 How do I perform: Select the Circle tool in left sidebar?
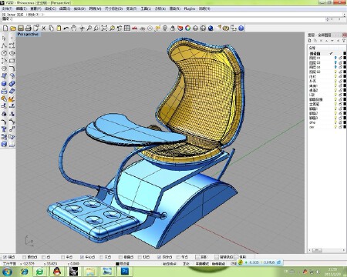click(4, 53)
